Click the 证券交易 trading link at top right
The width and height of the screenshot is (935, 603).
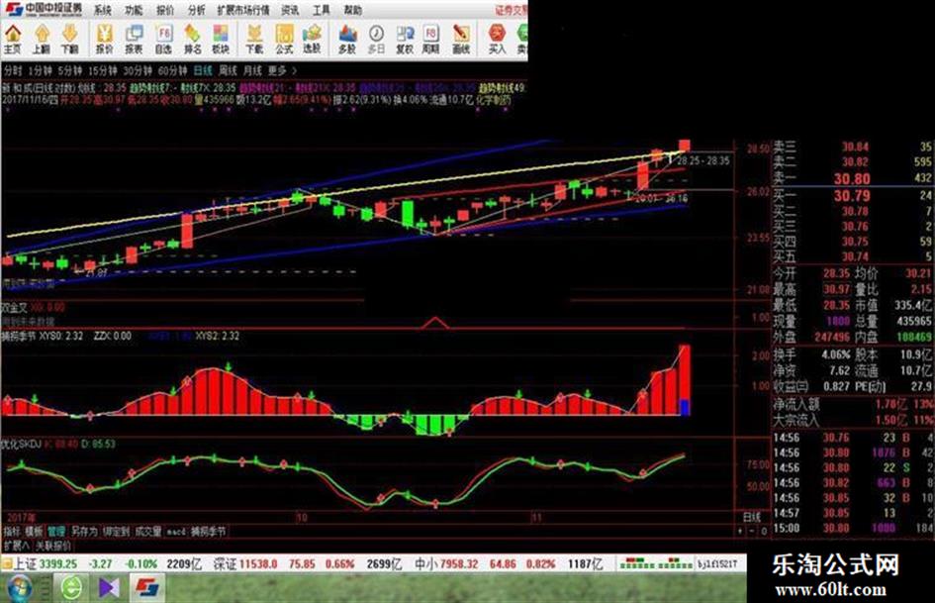[512, 10]
